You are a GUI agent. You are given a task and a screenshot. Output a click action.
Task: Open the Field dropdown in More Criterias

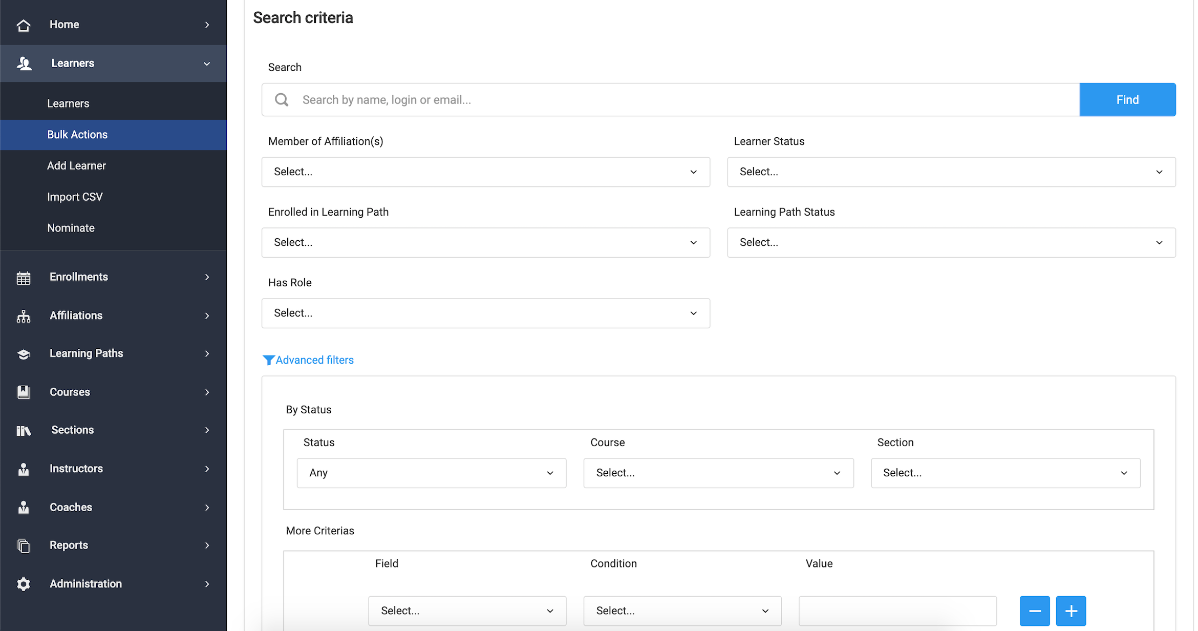coord(467,611)
